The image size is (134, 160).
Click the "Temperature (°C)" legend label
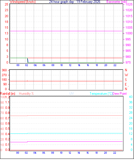[x=101, y=94]
